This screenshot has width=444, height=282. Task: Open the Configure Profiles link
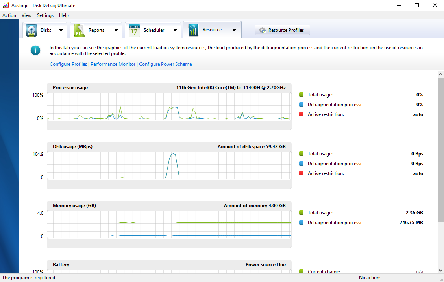point(68,64)
